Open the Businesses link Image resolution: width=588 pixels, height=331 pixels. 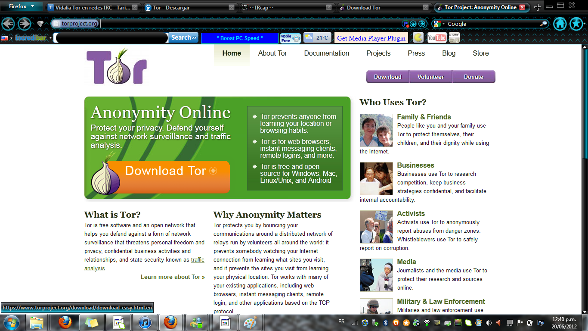pyautogui.click(x=416, y=165)
